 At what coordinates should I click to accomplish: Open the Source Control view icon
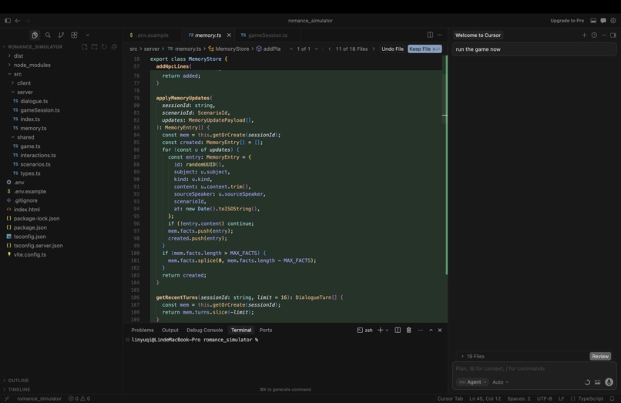click(x=61, y=35)
